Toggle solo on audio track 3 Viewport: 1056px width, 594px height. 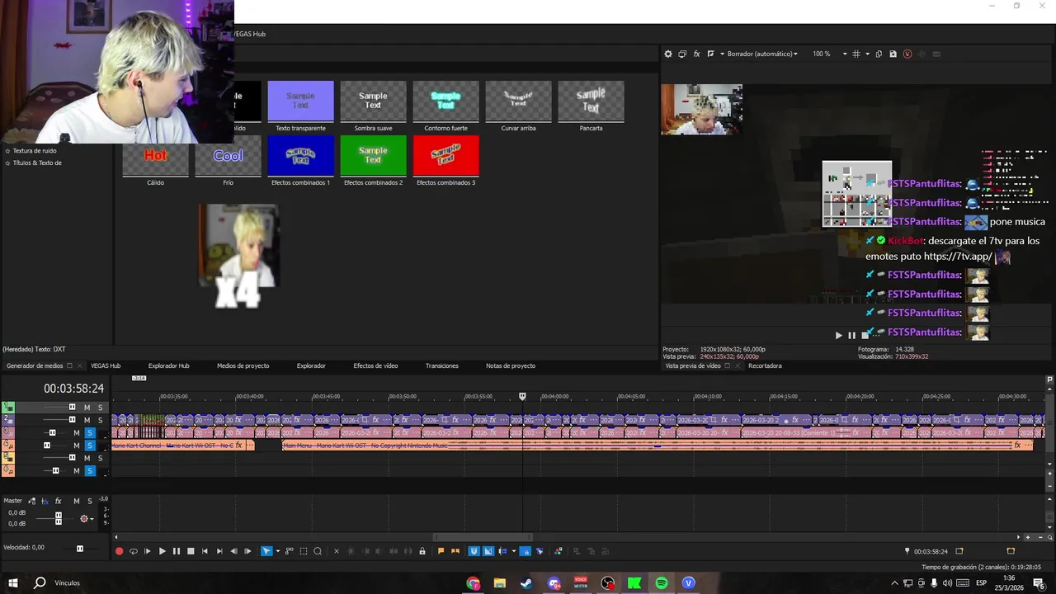(90, 433)
